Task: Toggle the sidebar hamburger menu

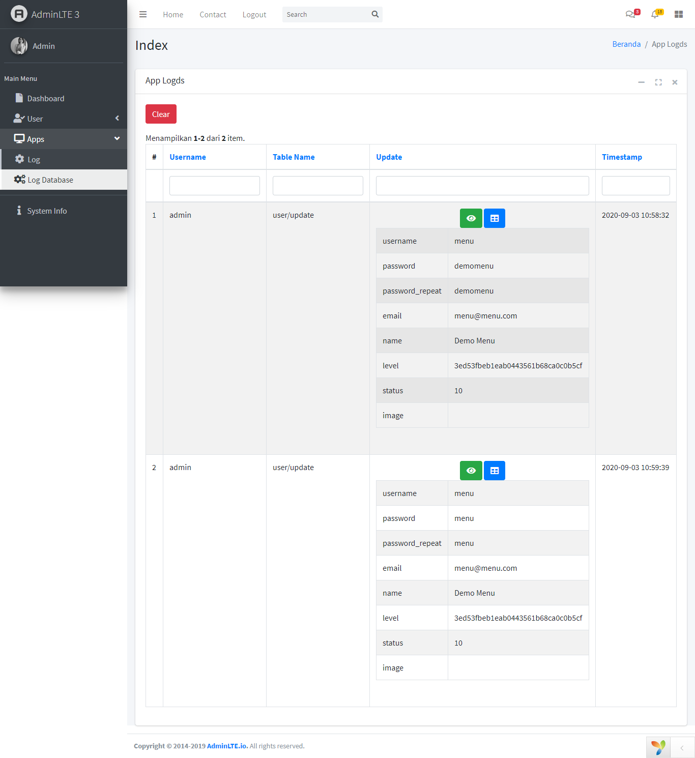Action: coord(143,14)
